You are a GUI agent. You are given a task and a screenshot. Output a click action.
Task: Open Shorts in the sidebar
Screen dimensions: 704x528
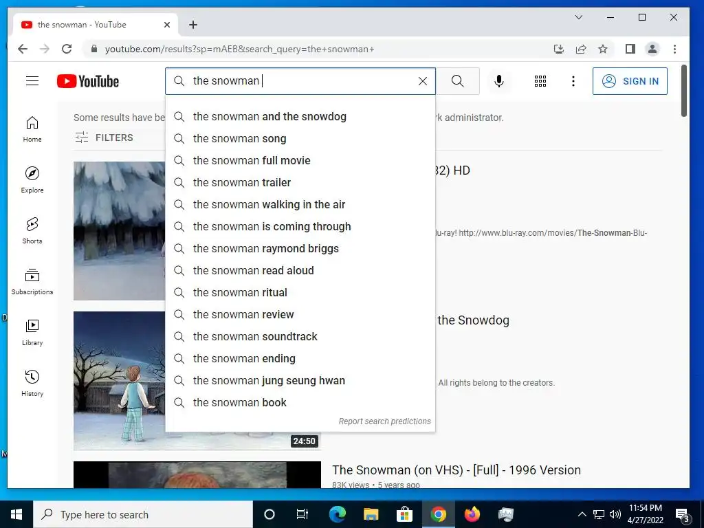click(x=32, y=230)
